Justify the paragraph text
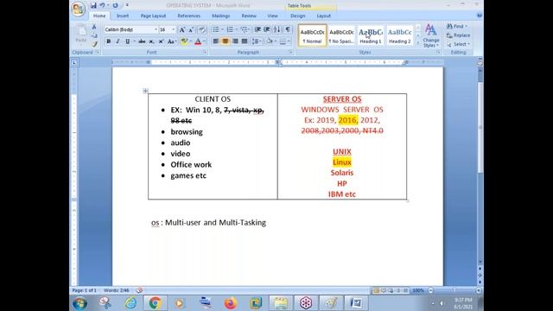The height and width of the screenshot is (311, 553). coord(245,41)
